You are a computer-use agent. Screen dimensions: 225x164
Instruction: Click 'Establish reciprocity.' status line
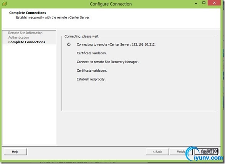click(x=91, y=79)
